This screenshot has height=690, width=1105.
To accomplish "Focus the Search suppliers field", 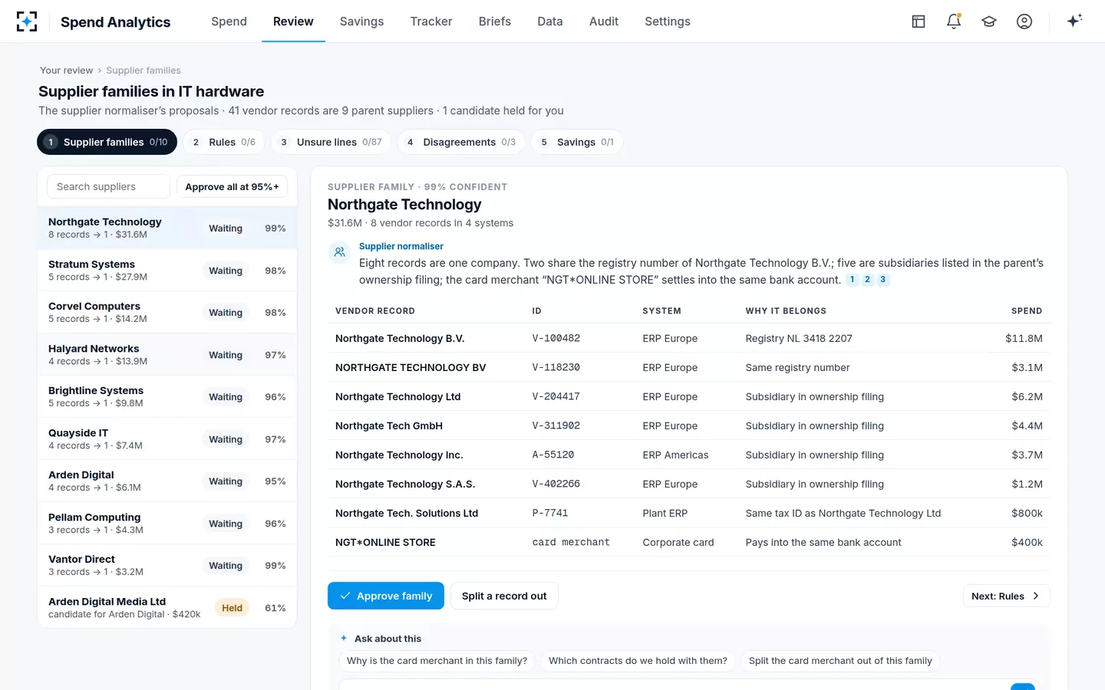I will tap(108, 186).
